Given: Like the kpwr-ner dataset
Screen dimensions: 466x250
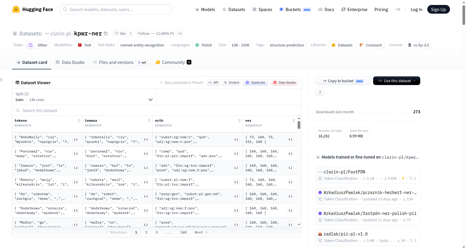Looking at the screenshot, I should tap(120, 33).
